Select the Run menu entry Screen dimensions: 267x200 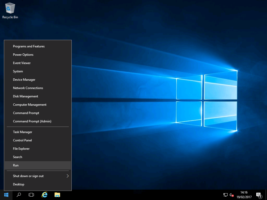click(x=38, y=165)
